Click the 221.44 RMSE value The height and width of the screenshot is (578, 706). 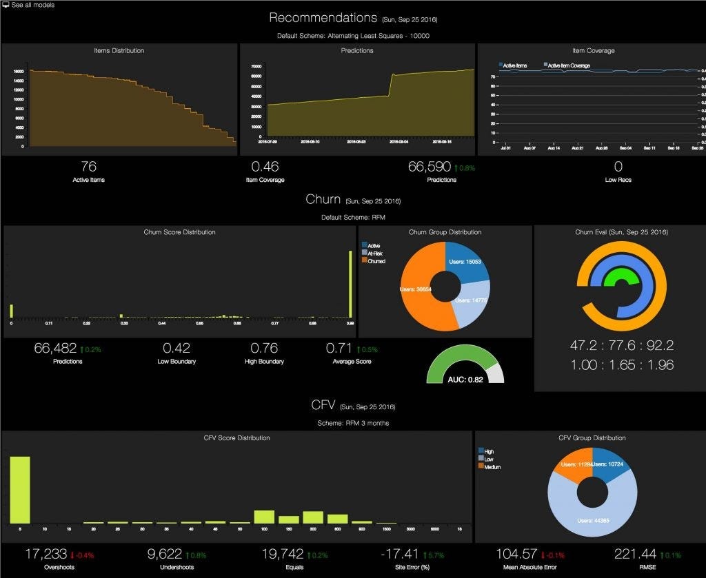point(634,554)
